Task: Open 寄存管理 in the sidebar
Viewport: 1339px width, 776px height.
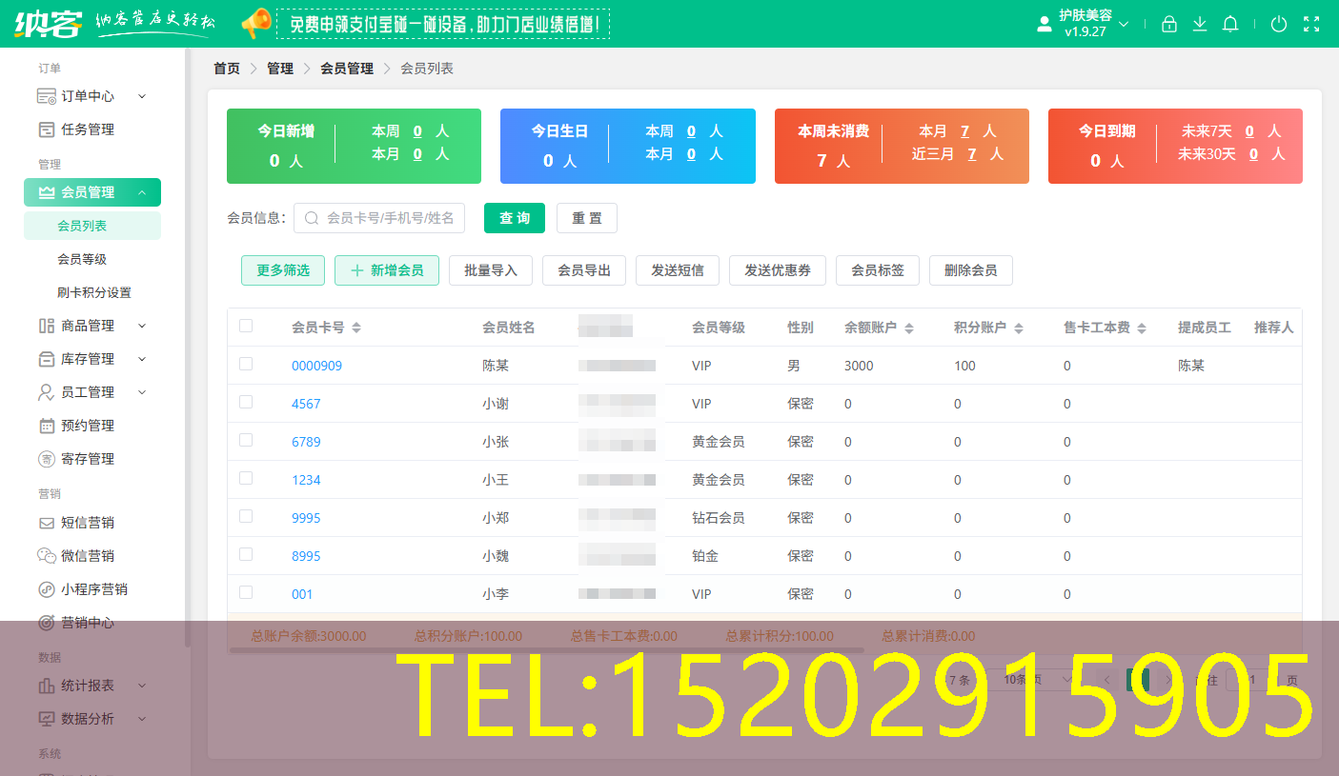Action: (x=86, y=458)
